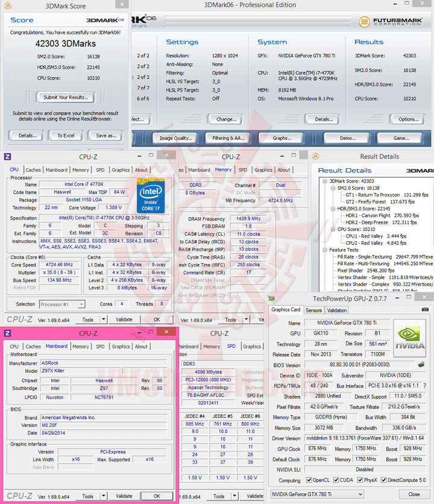Toggle the OpenCL checkbox in GPU-Z
This screenshot has height=504, width=434.
(309, 480)
